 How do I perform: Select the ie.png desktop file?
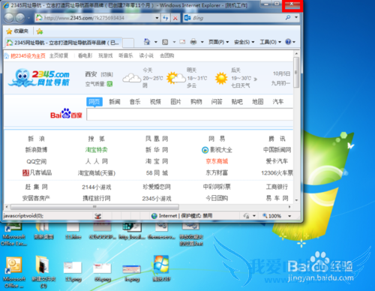pos(132,273)
